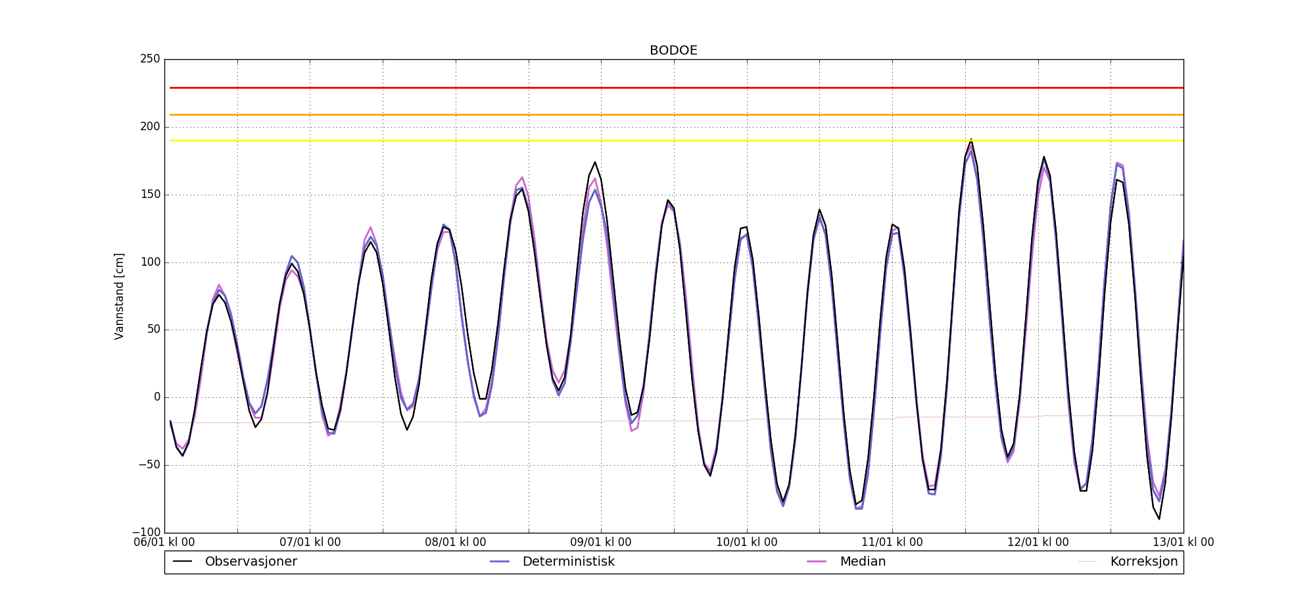The image size is (1315, 592).
Task: Click the 13/01 kl 00 x-axis label
Action: point(1183,543)
